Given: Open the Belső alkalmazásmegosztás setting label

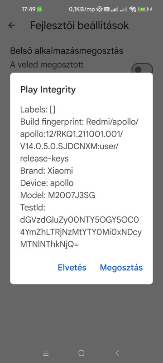Looking at the screenshot, I should [x=67, y=51].
